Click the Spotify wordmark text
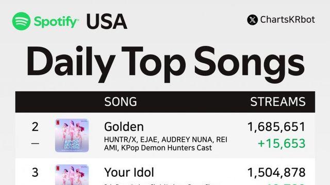Screen dimensions: 330x185 click(x=56, y=22)
